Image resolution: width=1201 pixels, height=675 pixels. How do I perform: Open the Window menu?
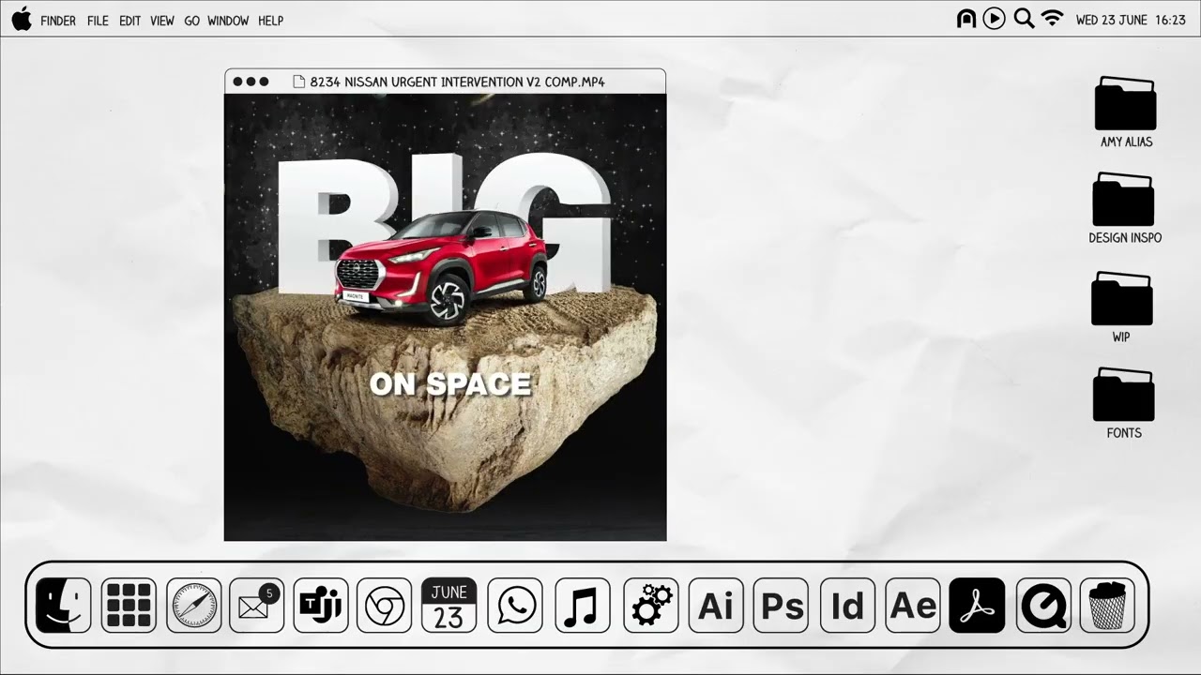pos(228,21)
